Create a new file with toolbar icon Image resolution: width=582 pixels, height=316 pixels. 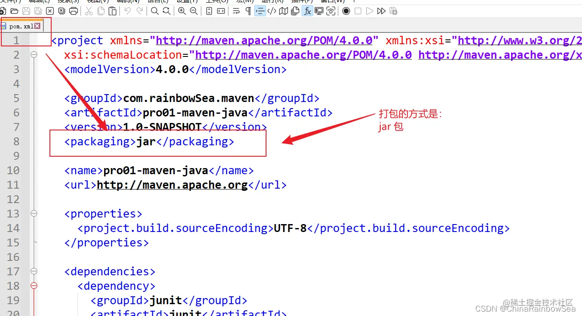tap(4, 11)
